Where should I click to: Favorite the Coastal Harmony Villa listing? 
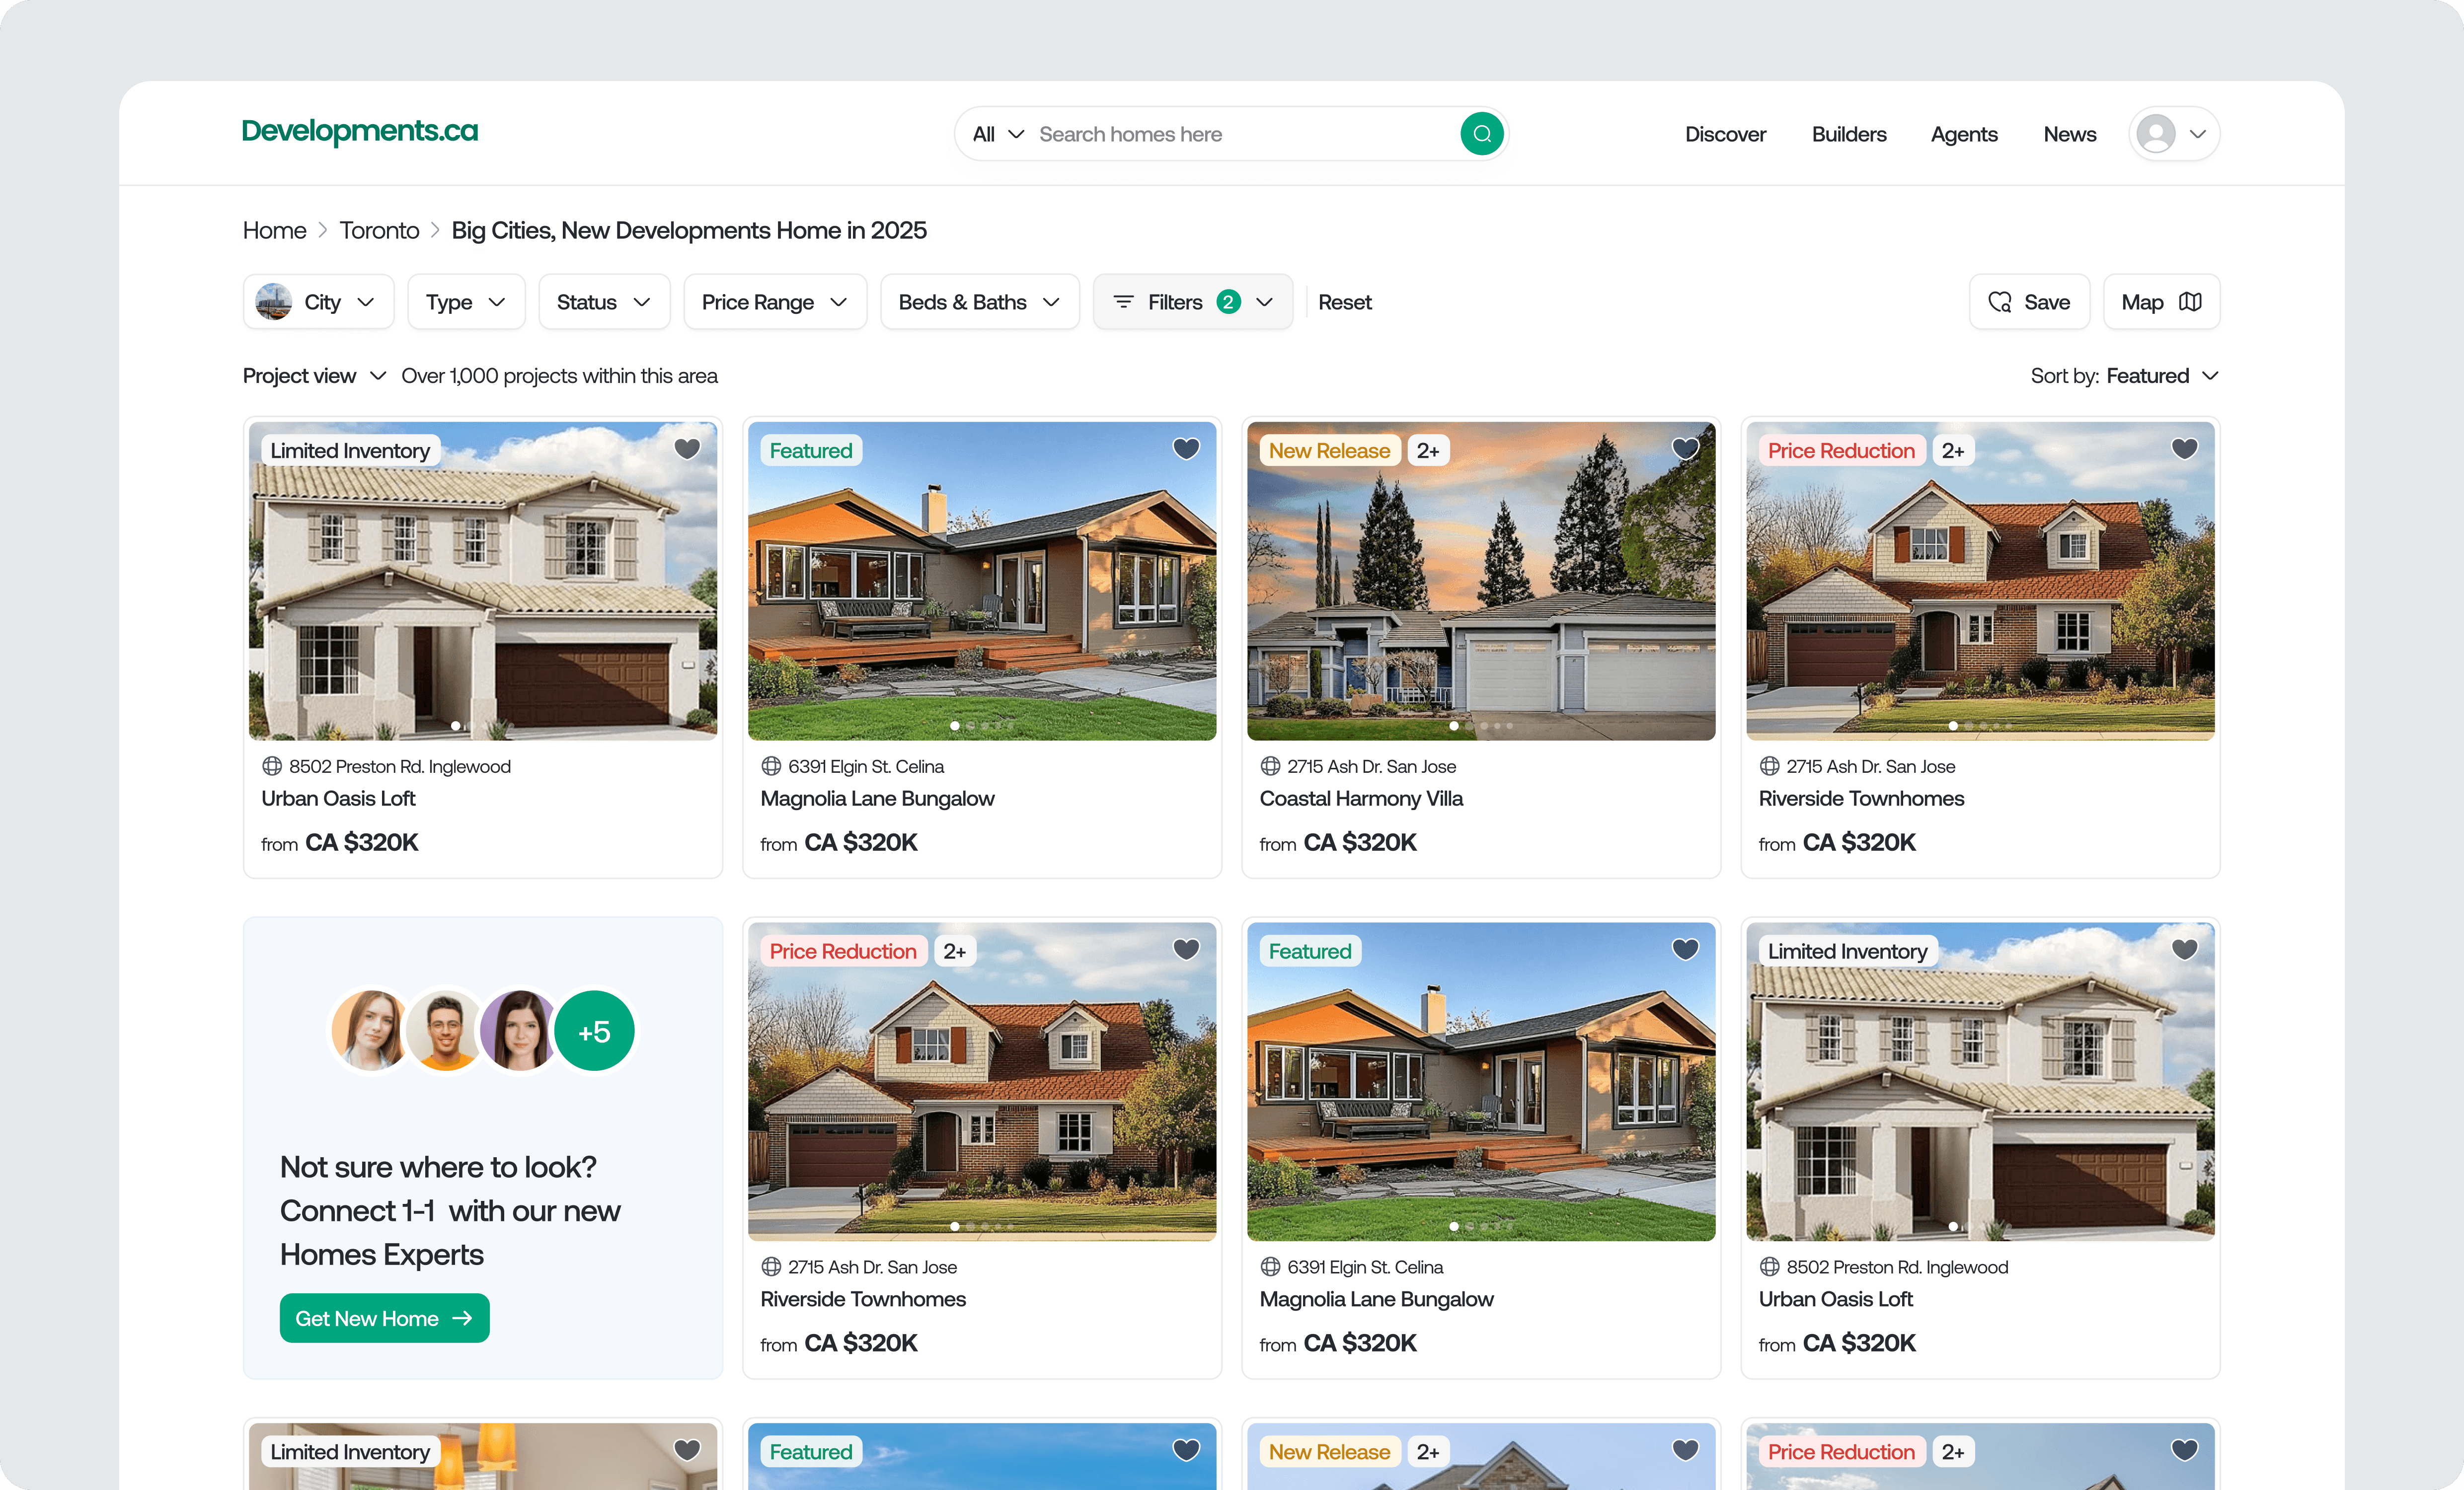tap(1685, 449)
